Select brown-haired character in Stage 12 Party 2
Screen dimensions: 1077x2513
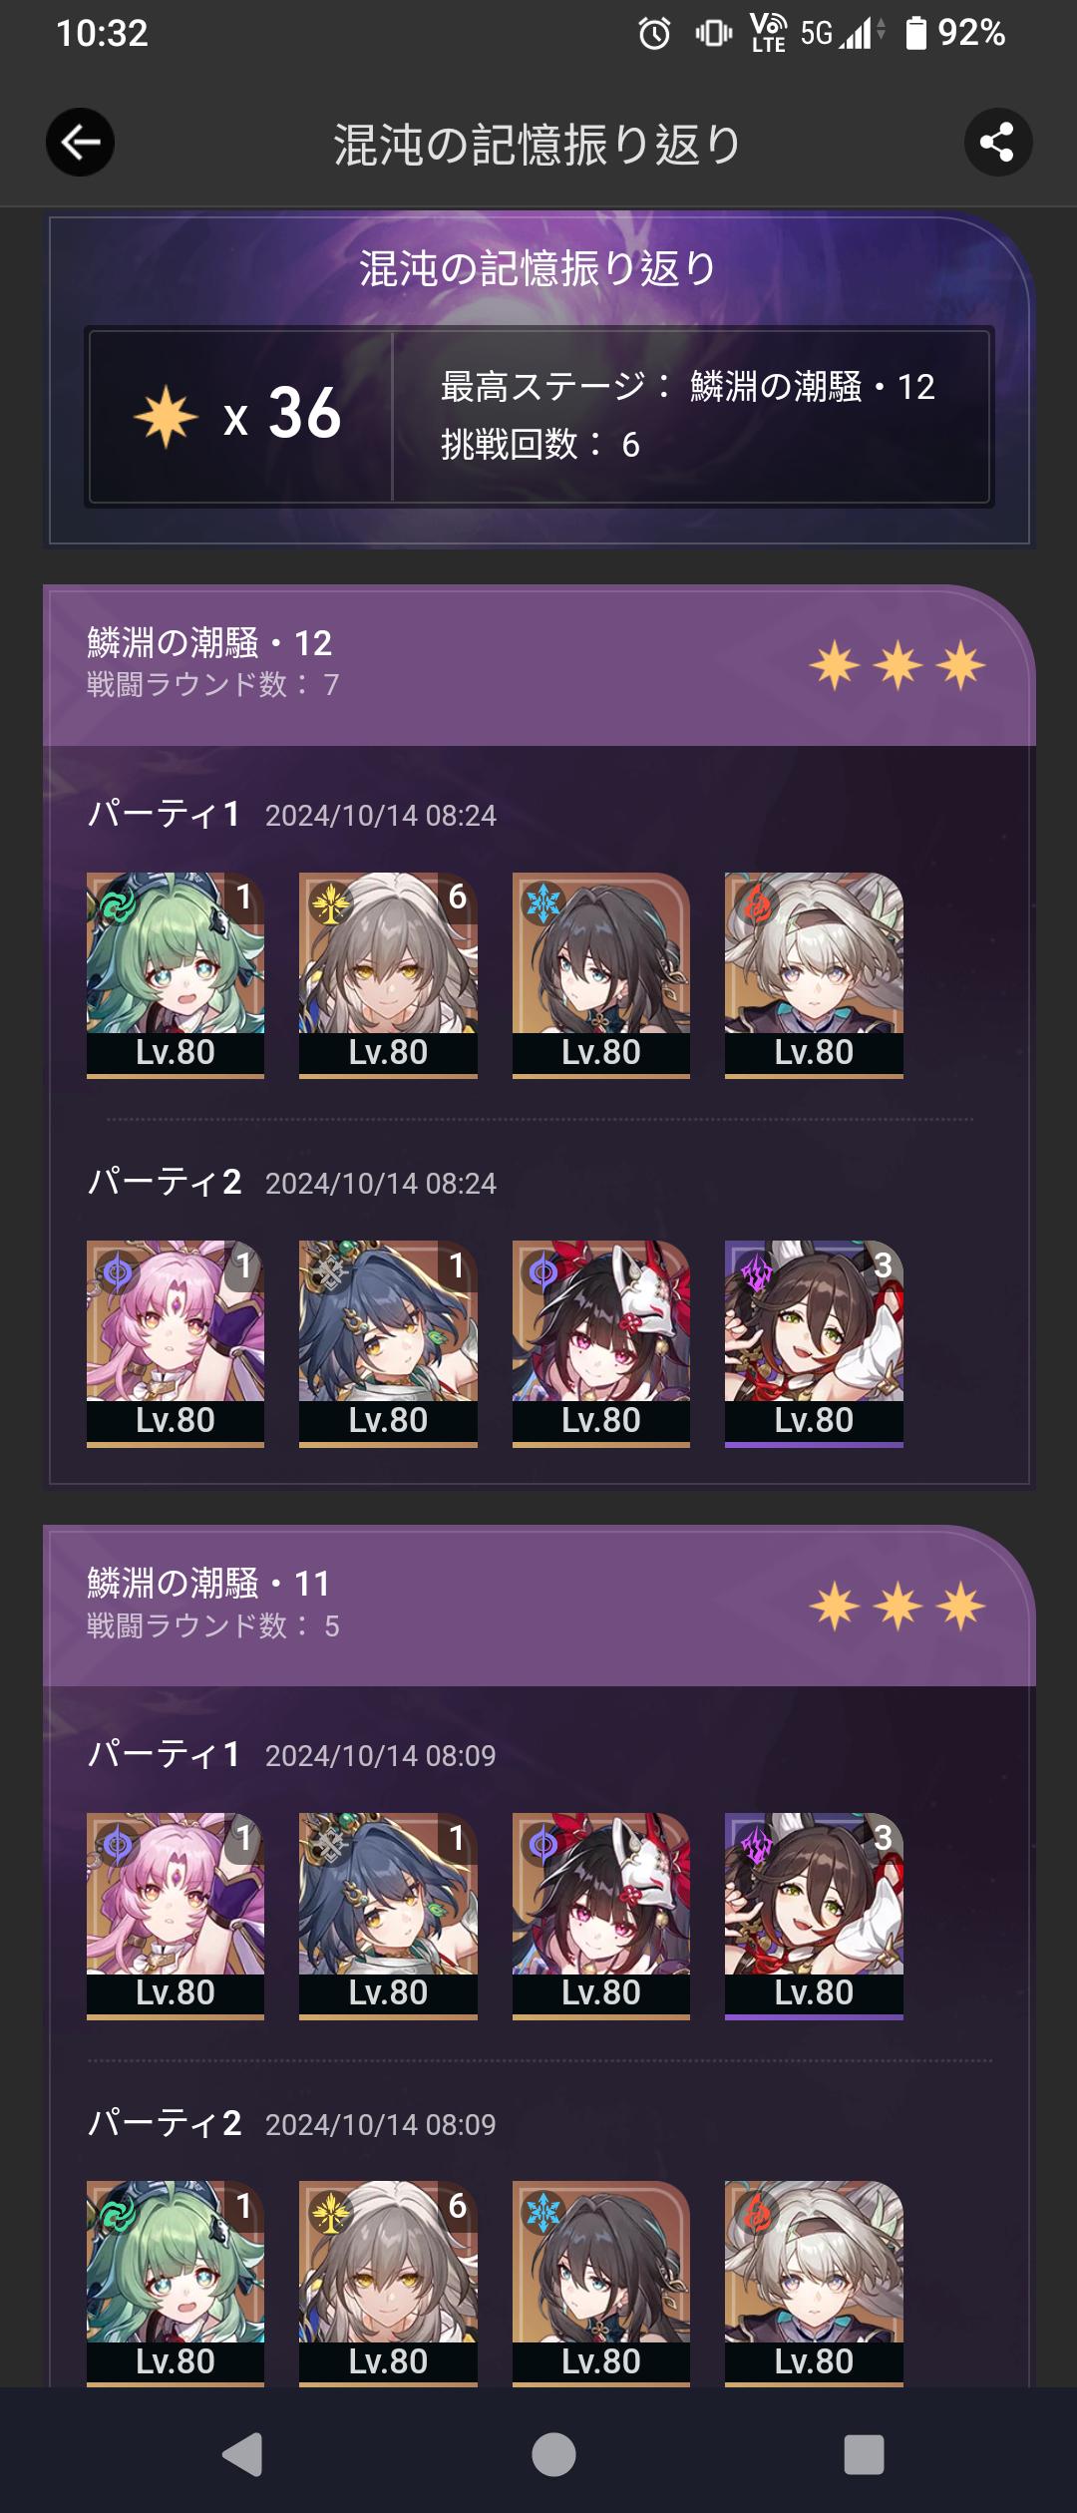coord(814,1343)
